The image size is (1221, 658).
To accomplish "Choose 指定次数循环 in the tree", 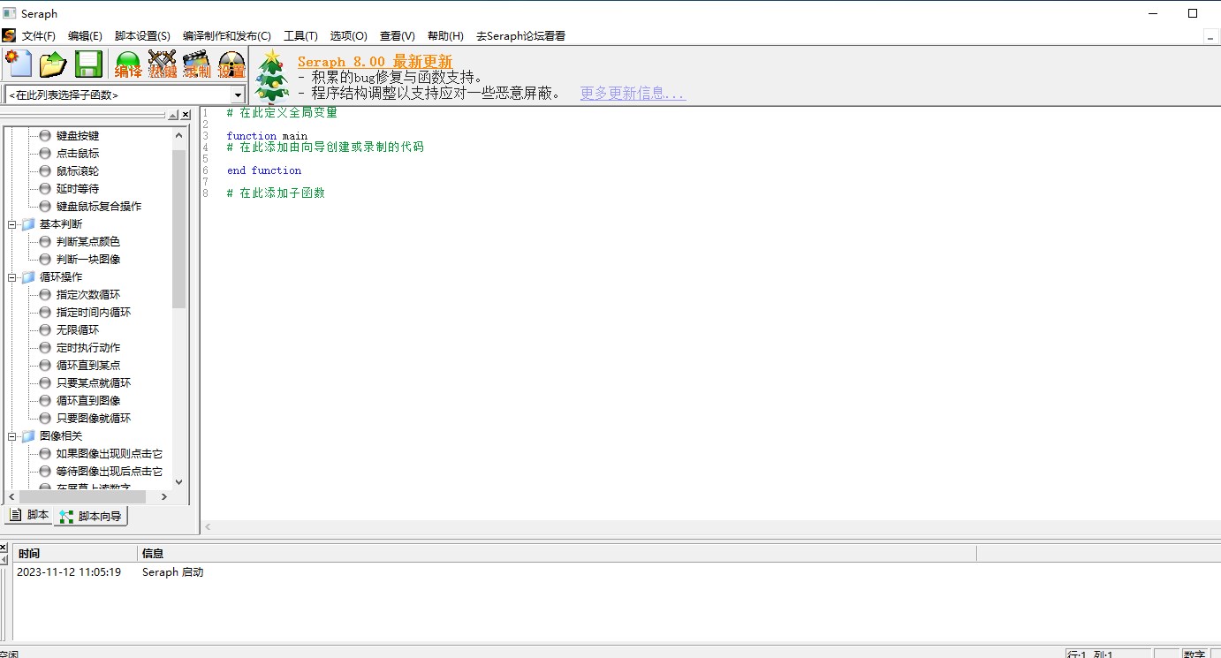I will pos(88,295).
